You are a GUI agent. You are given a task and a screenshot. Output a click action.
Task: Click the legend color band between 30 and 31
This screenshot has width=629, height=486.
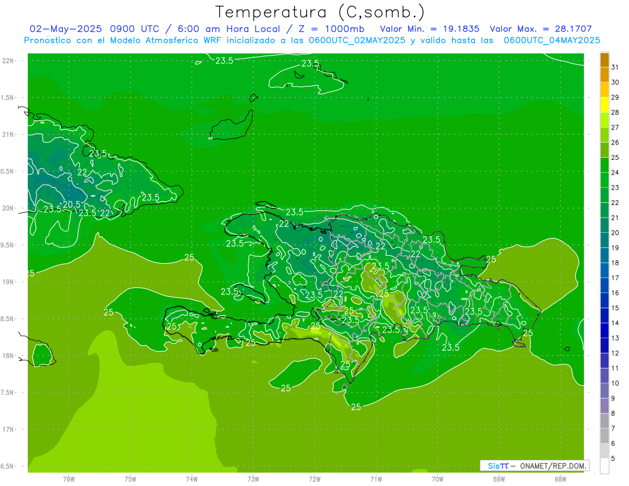pos(604,75)
